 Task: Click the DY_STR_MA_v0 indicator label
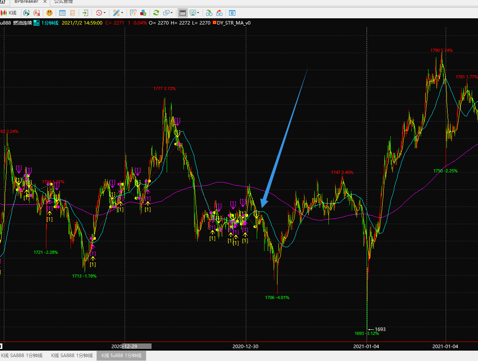[233, 23]
